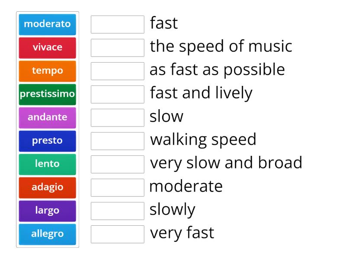
Task: Click the blank box next to "slow"
Action: click(x=118, y=118)
